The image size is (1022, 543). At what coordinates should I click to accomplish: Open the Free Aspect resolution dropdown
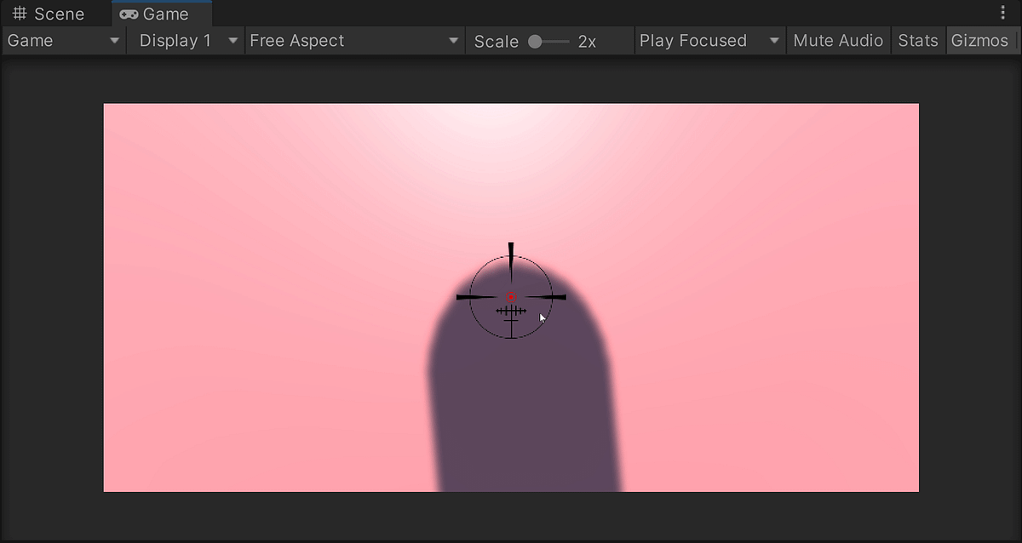point(355,40)
